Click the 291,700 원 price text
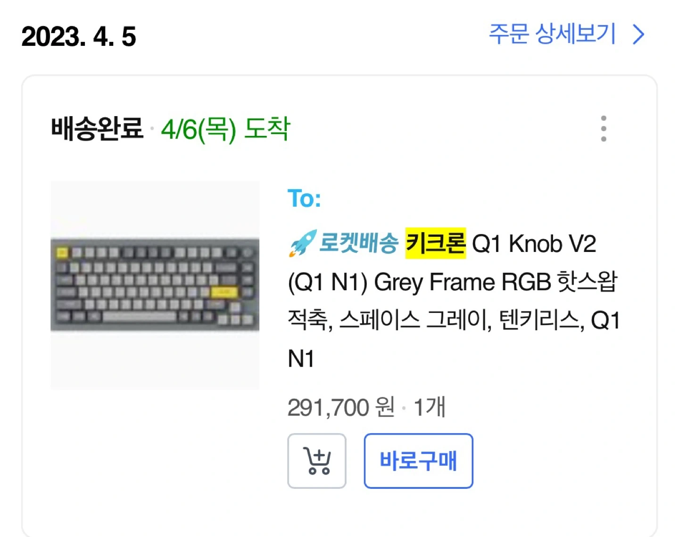 pyautogui.click(x=341, y=407)
